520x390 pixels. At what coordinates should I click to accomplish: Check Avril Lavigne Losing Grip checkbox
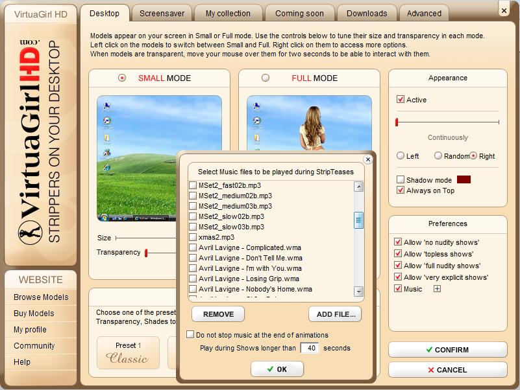[x=193, y=279]
